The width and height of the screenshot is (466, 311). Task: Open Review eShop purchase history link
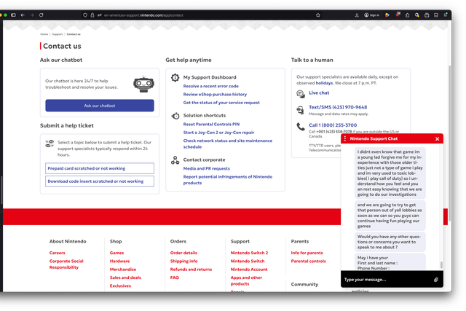215,94
